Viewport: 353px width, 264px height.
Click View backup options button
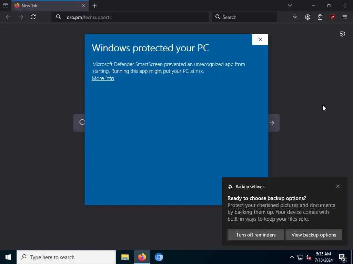(314, 235)
